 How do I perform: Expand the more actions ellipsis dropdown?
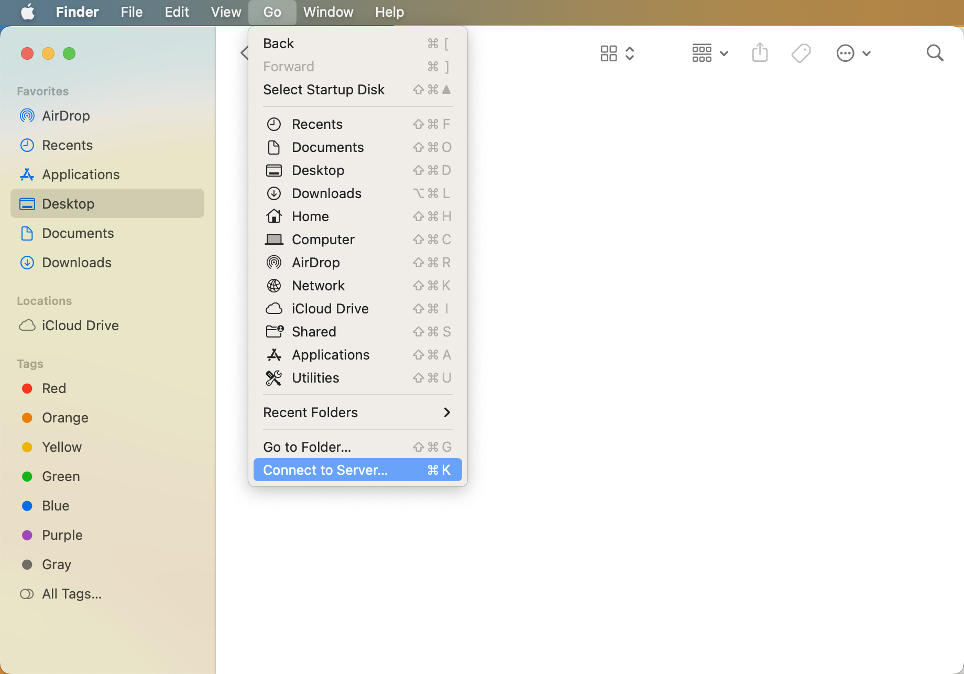(x=853, y=53)
